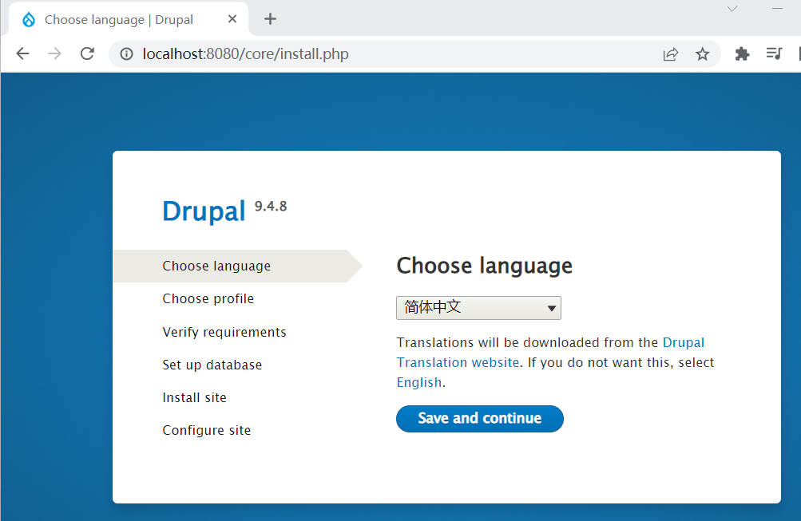Close the Choose language Drupal tab
This screenshot has height=521, width=801.
(232, 19)
